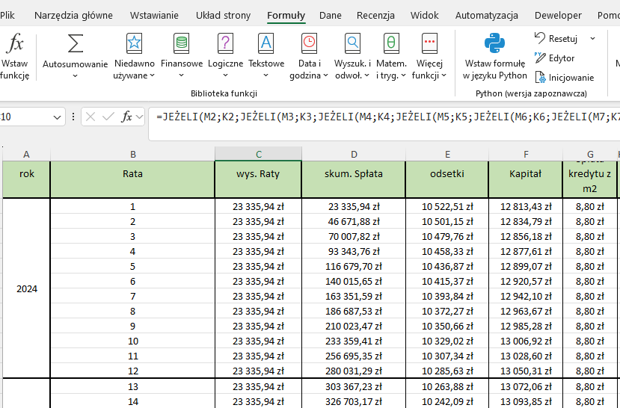The width and height of the screenshot is (620, 408).
Task: Expand the Logiczne dropdown arrow
Action: (225, 75)
